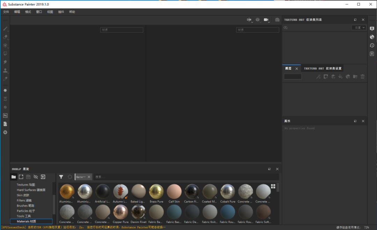
Task: Close the Shelf panel
Action: pos(277,169)
